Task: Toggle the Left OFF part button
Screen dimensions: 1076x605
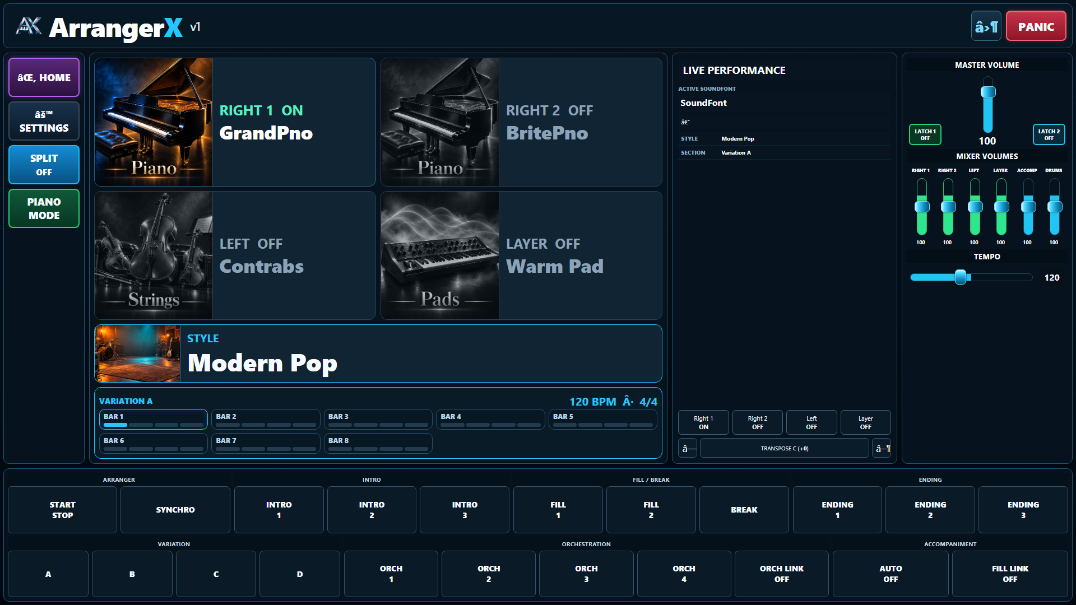Action: pyautogui.click(x=811, y=422)
